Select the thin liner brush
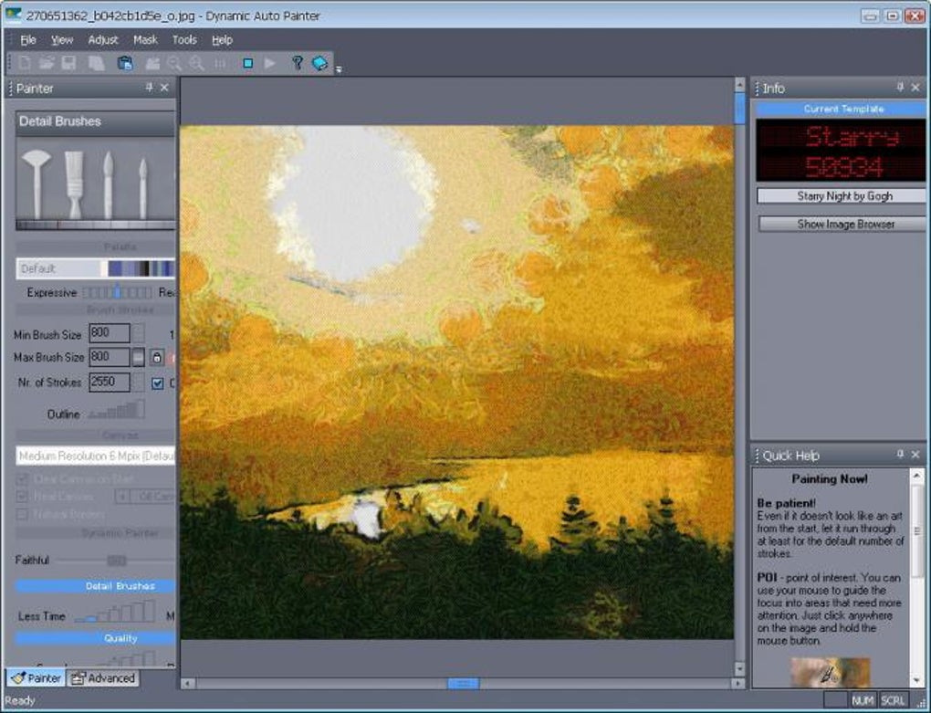 [142, 188]
